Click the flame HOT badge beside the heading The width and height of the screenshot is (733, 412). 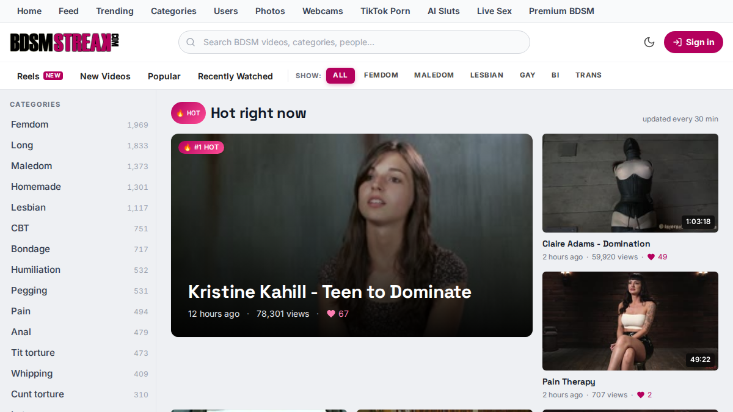coord(188,113)
